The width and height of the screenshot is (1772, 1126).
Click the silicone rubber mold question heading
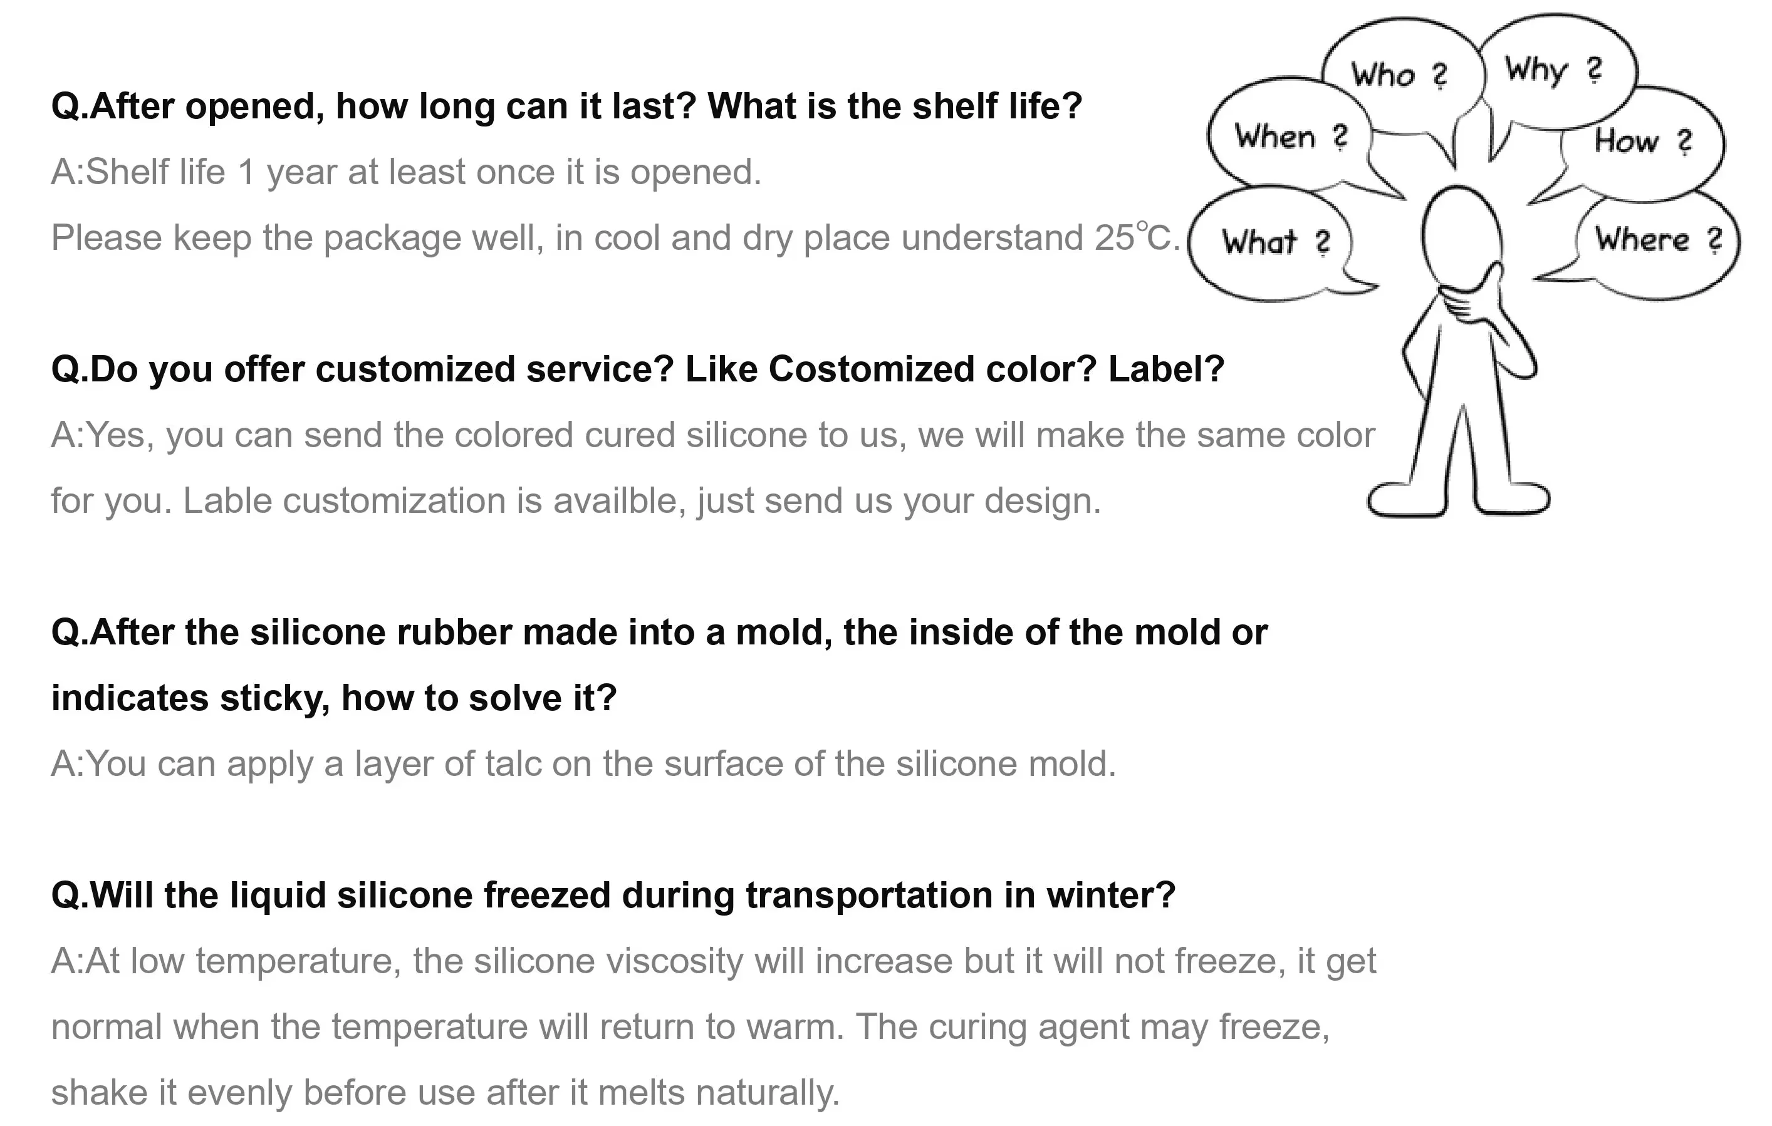659,633
